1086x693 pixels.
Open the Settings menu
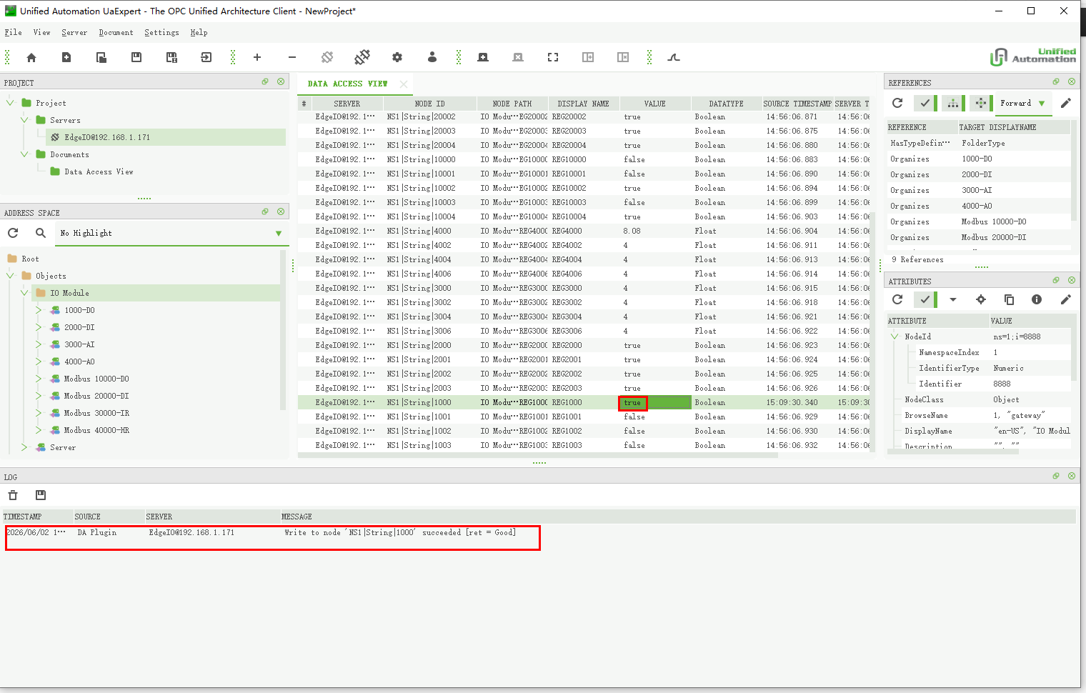(x=161, y=32)
